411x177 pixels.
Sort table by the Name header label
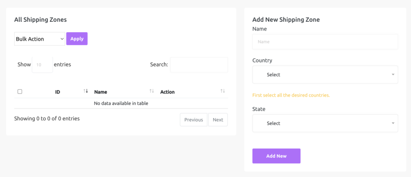point(101,92)
